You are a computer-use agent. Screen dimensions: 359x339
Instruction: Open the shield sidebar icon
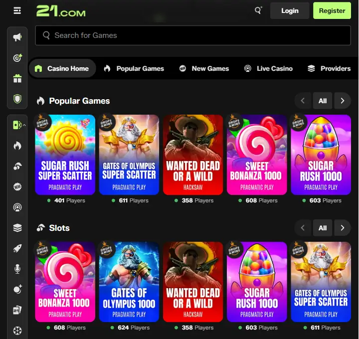pyautogui.click(x=17, y=99)
